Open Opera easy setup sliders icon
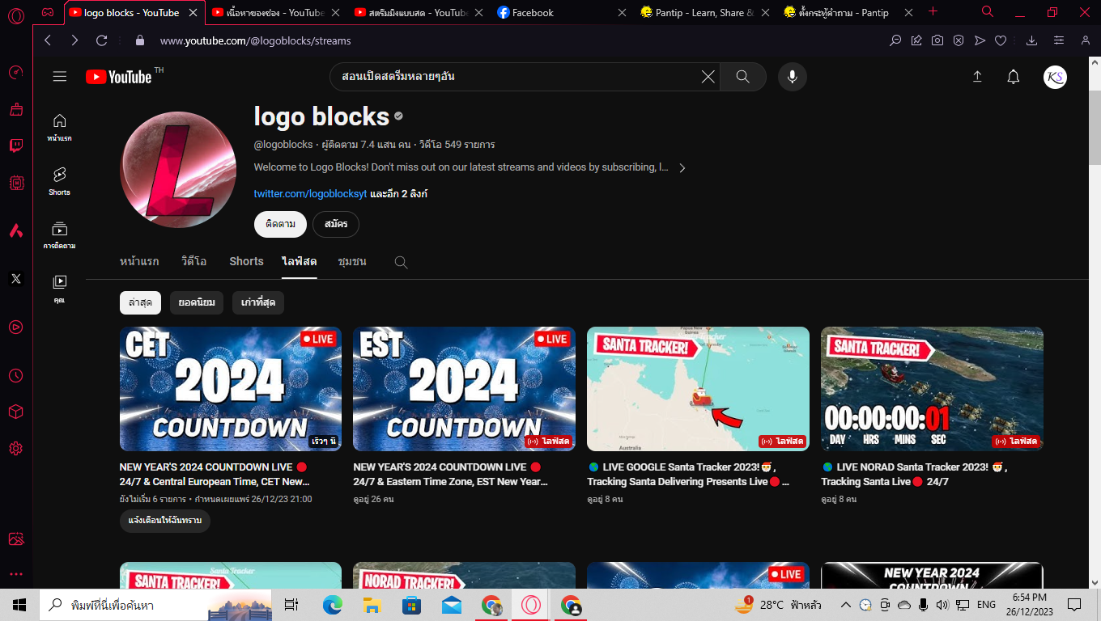 click(1059, 40)
